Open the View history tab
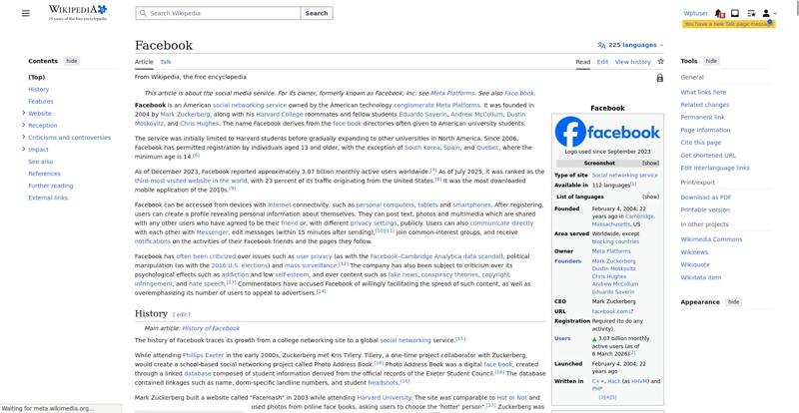This screenshot has height=413, width=799. (632, 62)
